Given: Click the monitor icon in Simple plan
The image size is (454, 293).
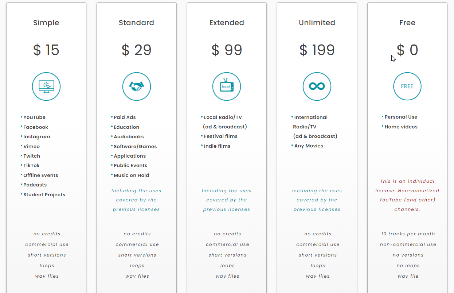Looking at the screenshot, I should pos(46,86).
